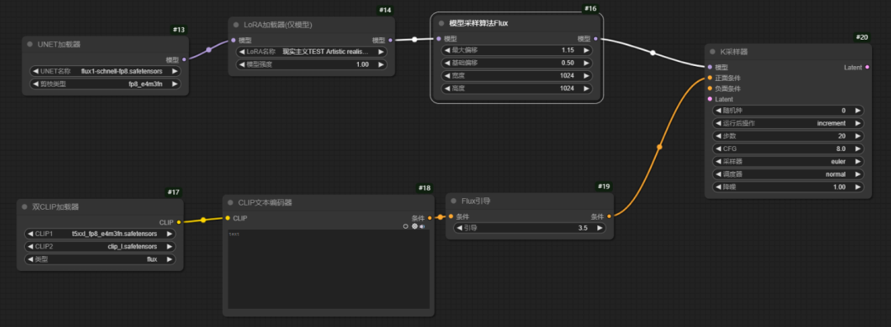Image resolution: width=891 pixels, height=327 pixels.
Task: Click the Latent input port on K采样器
Action: 709,99
